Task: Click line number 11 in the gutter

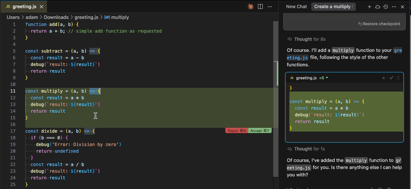Action: pyautogui.click(x=13, y=91)
